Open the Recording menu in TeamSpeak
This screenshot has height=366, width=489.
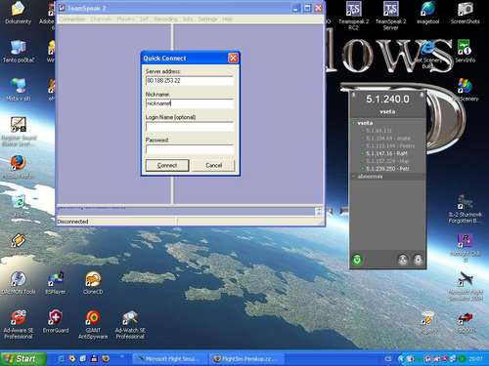165,20
